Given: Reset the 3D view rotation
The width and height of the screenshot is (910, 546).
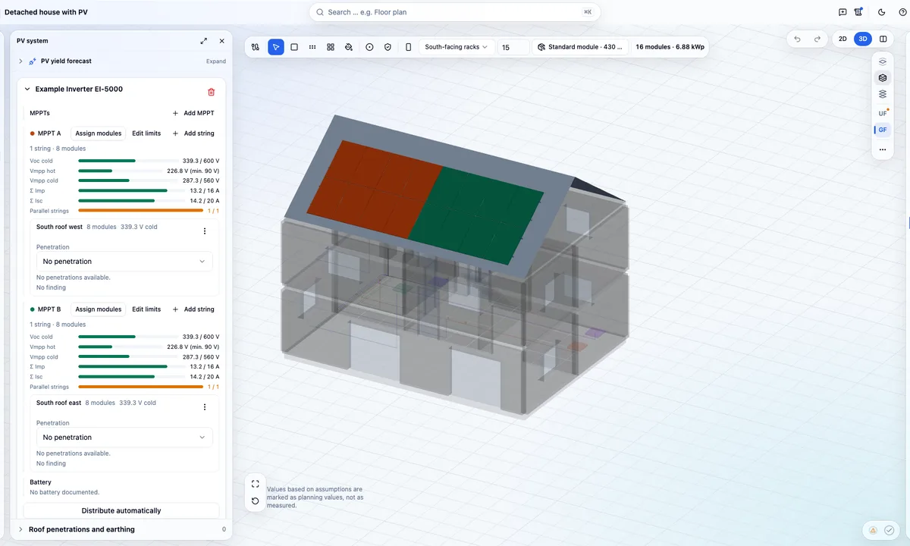Looking at the screenshot, I should [x=255, y=500].
